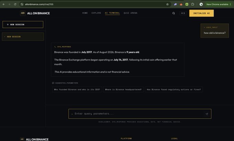The width and height of the screenshot is (234, 141).
Task: Open the QUIZ ARENA nav item
Action: (x=130, y=13)
